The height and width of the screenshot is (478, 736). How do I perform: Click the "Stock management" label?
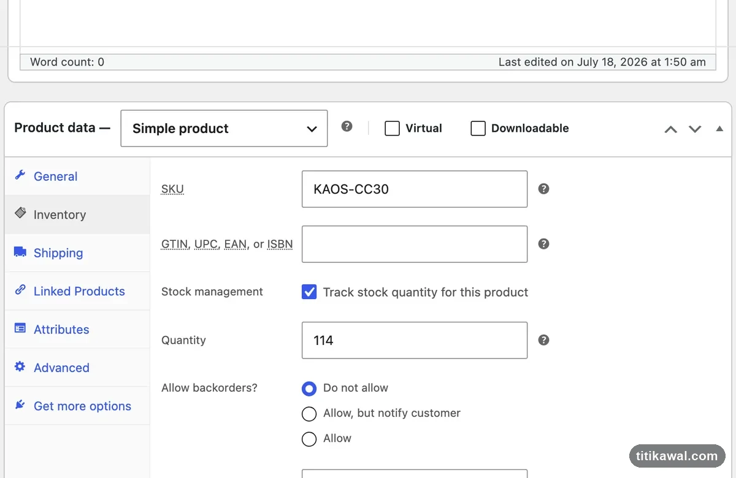click(212, 292)
